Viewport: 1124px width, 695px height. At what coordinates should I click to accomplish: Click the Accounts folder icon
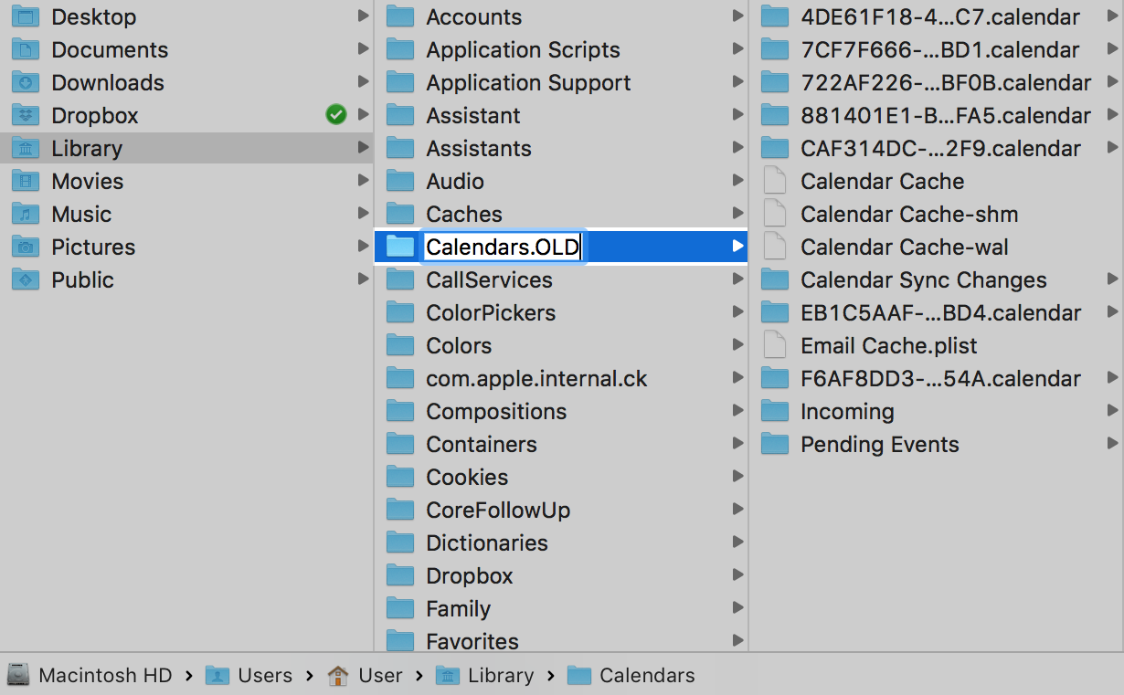coord(399,16)
